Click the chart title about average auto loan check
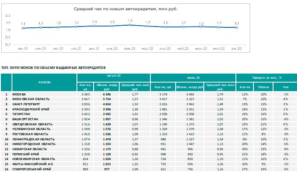Viewport: 297px width, 172px height. 126,9
